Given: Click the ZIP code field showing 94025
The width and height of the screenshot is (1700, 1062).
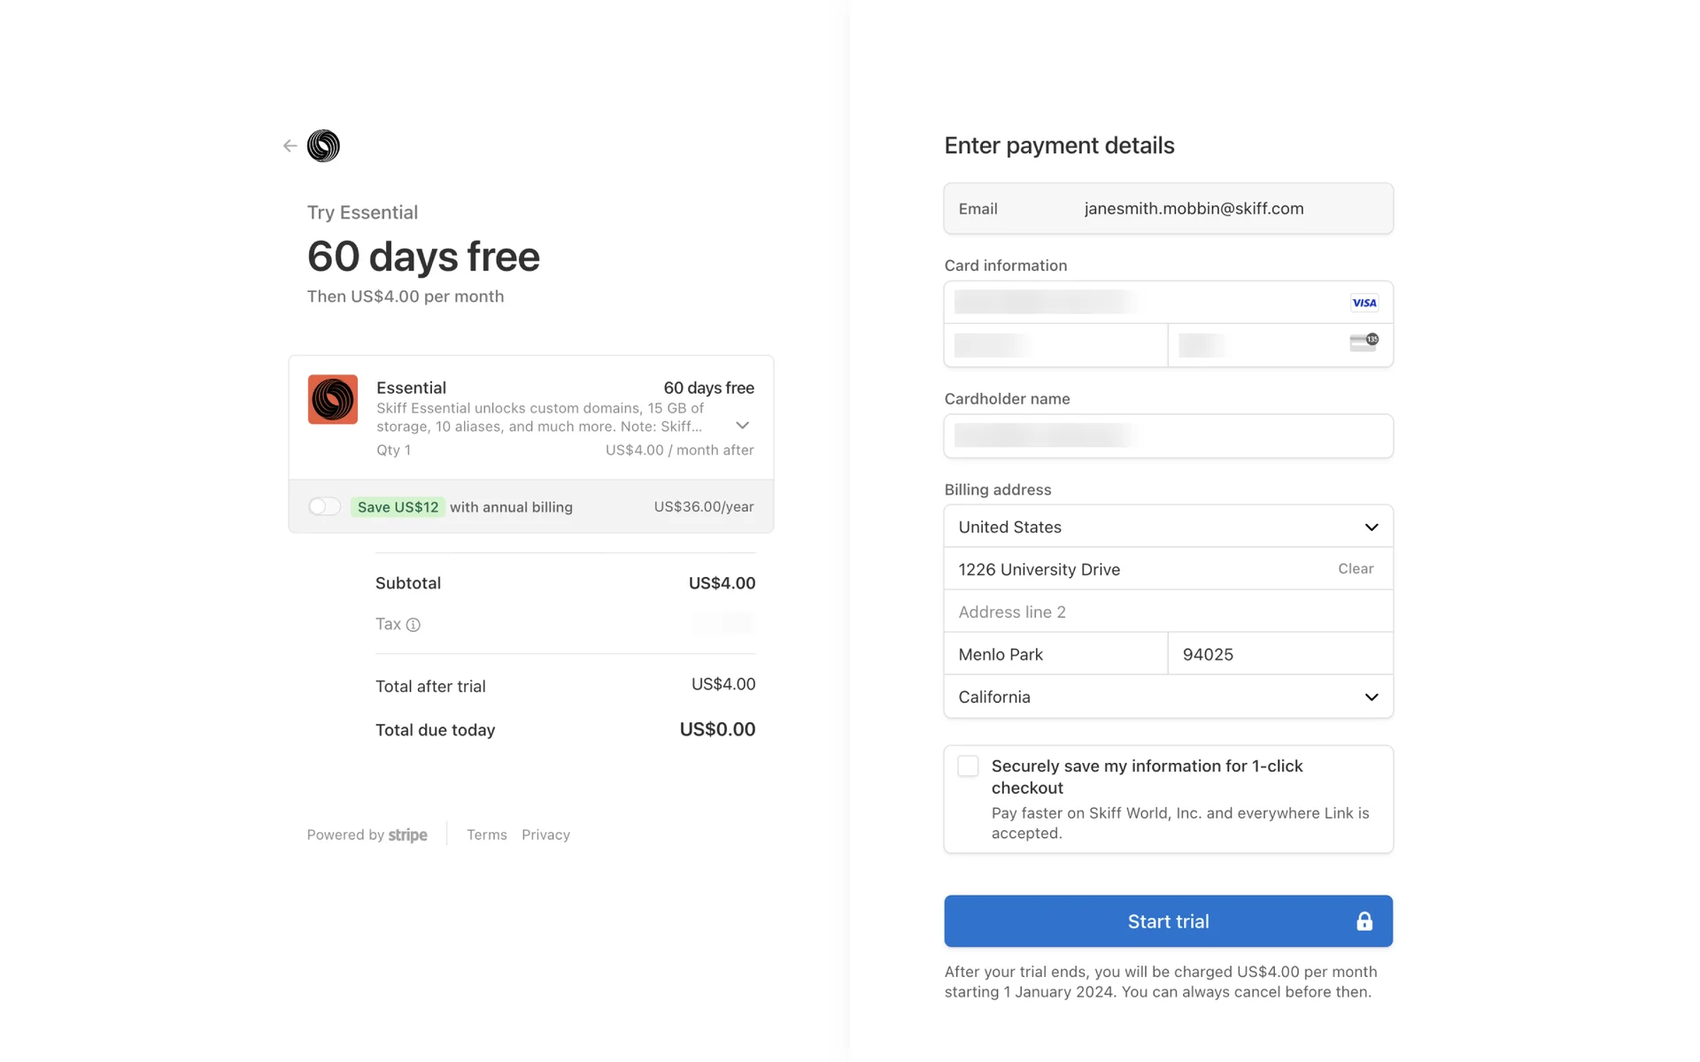Looking at the screenshot, I should click(x=1279, y=654).
